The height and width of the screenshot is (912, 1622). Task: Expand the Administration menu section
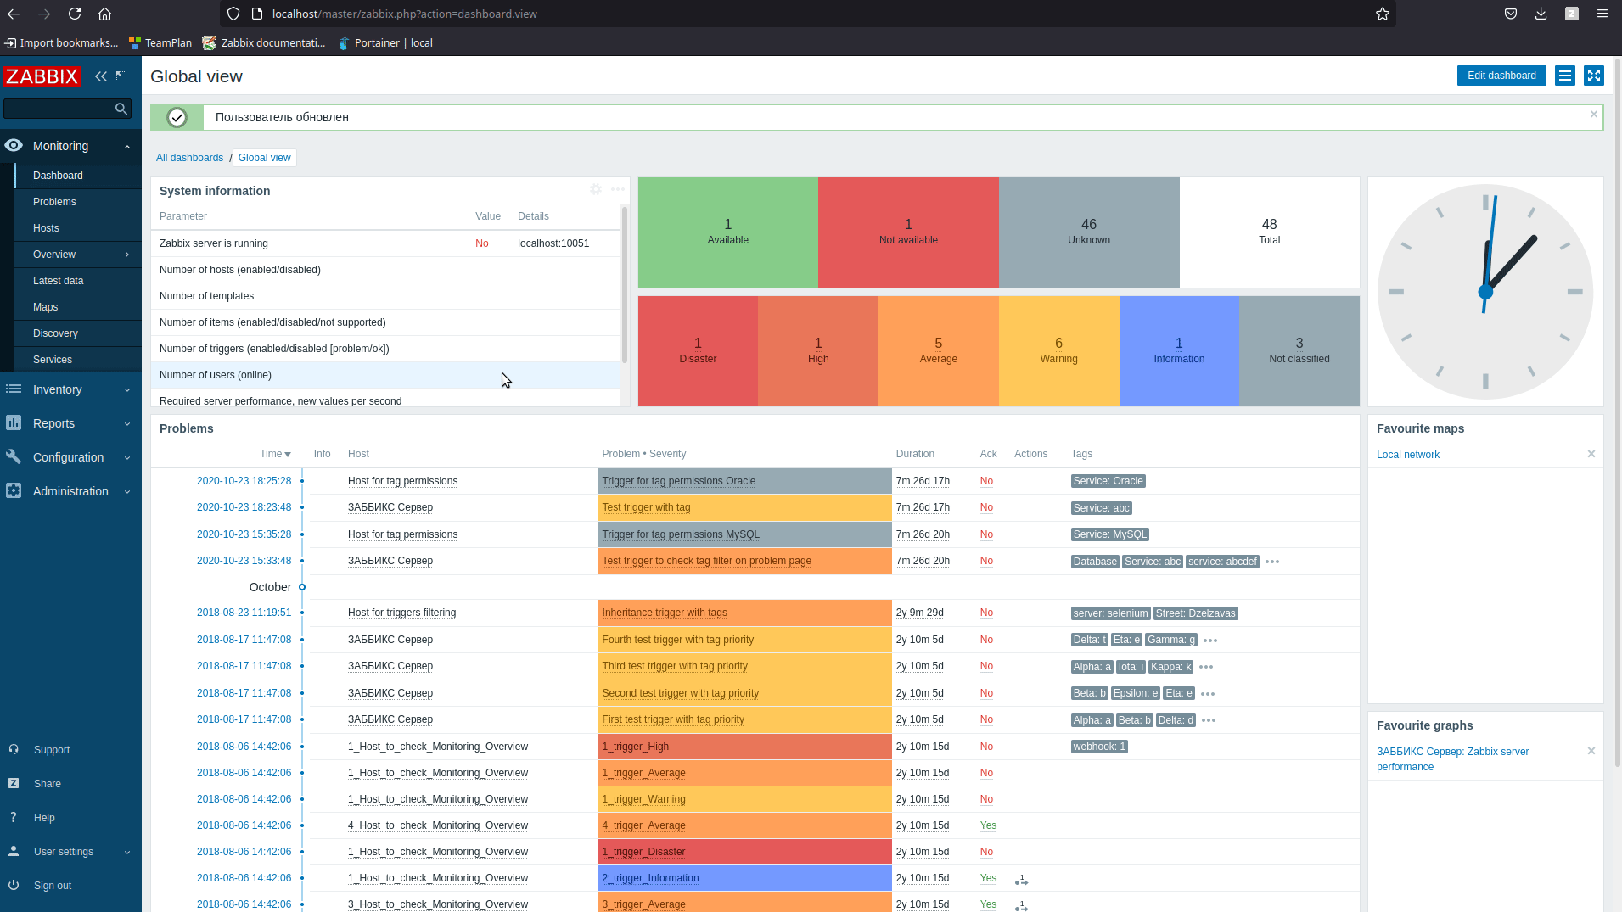click(70, 491)
